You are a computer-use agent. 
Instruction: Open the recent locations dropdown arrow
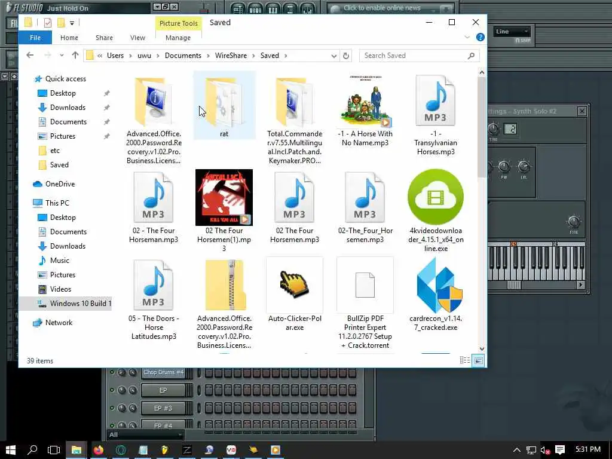click(x=62, y=56)
